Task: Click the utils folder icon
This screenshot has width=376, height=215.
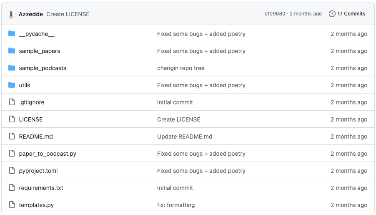Action: 12,85
